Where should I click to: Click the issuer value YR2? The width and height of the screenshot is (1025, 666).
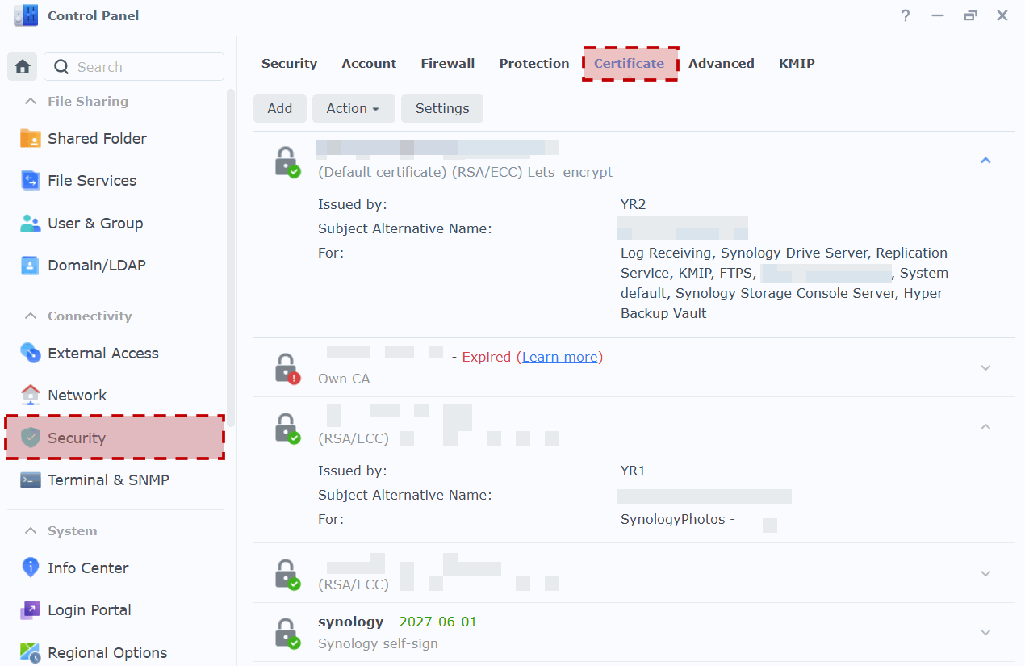tap(633, 204)
